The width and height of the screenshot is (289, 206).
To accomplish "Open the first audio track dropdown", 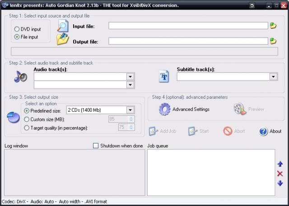I will click(131, 77).
